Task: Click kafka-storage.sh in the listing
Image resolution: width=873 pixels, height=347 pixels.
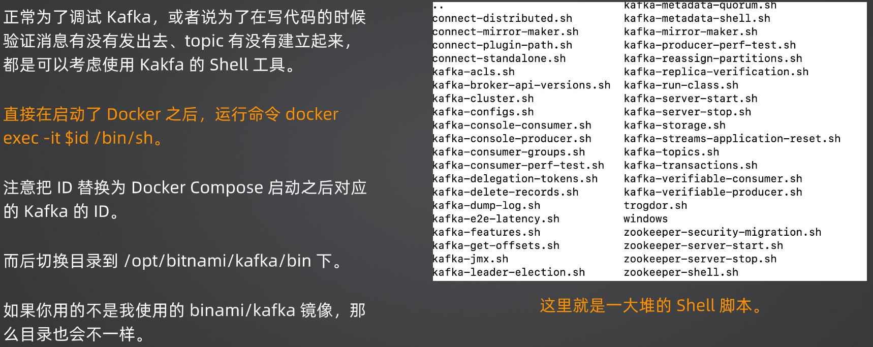Action: pyautogui.click(x=675, y=125)
